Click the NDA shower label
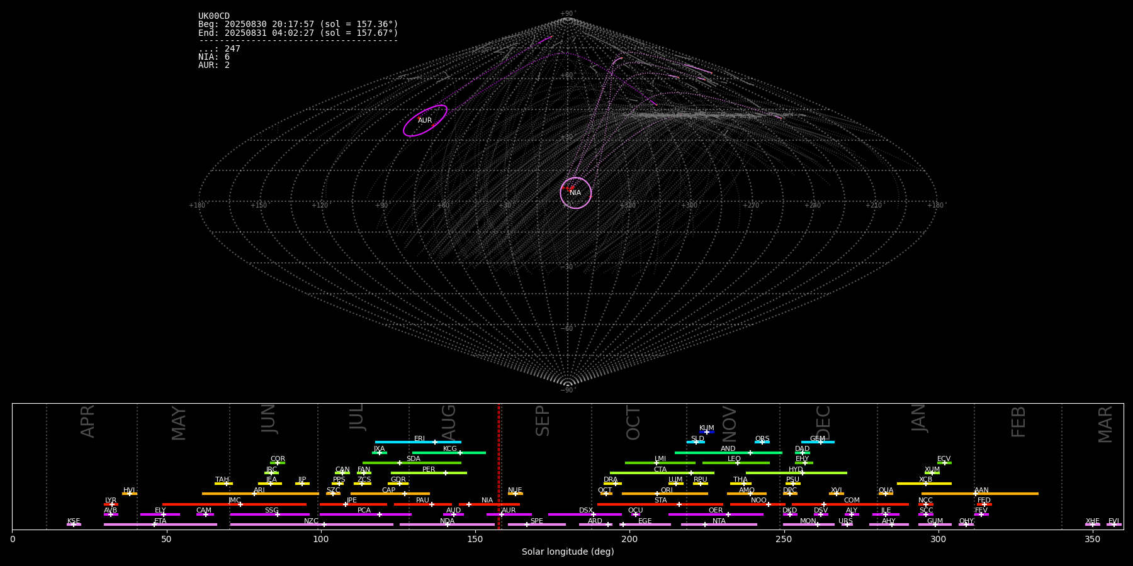This screenshot has height=566, width=1133. click(448, 521)
